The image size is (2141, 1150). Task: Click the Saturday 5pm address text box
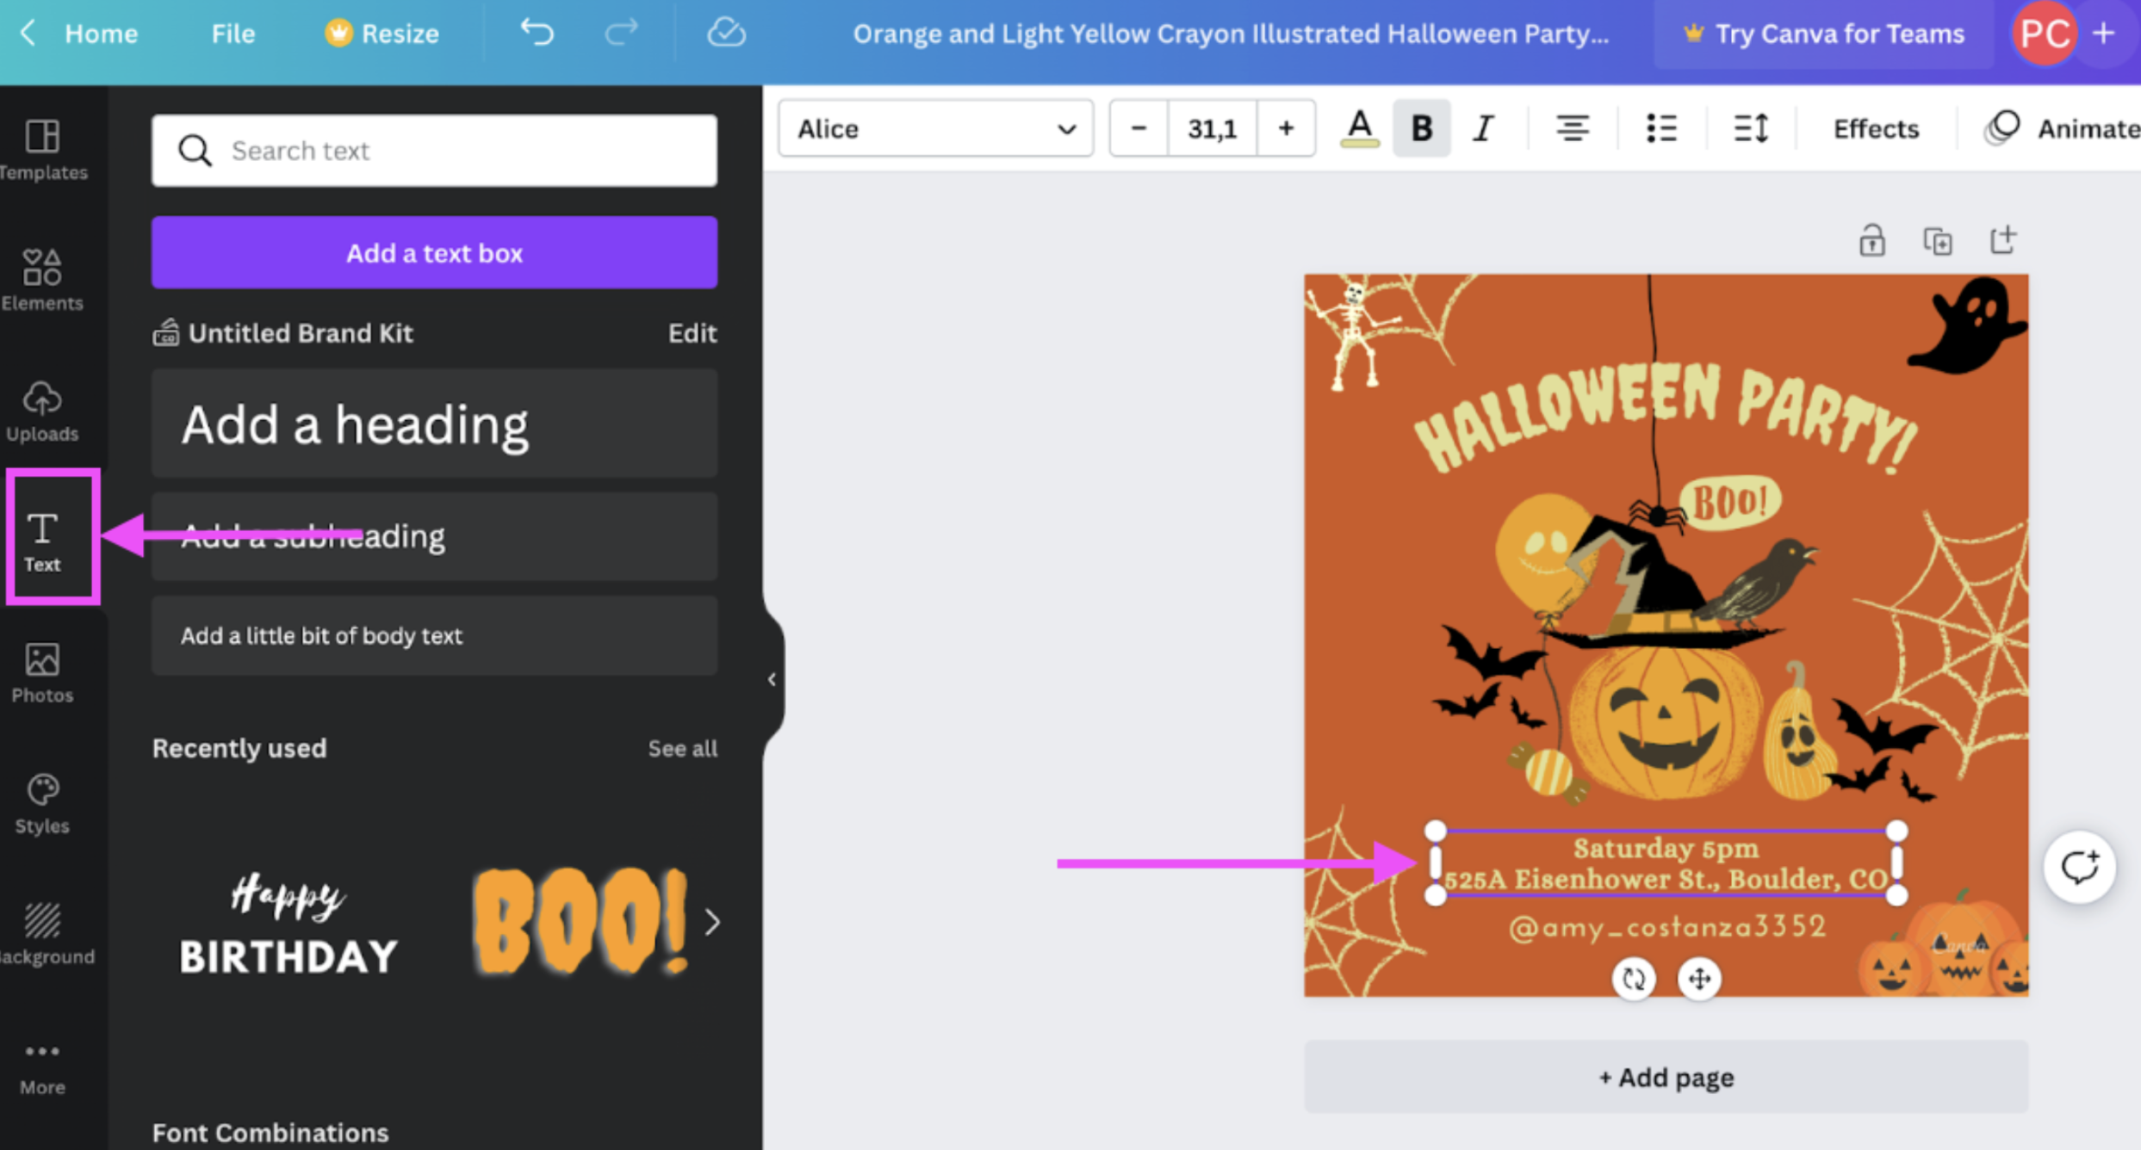tap(1666, 863)
